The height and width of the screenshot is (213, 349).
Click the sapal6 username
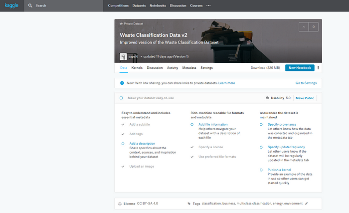pyautogui.click(x=133, y=56)
